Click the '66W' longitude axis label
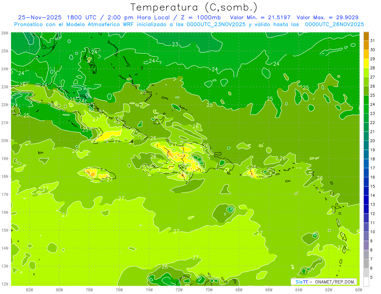This screenshot has height=294, width=381. click(x=269, y=290)
